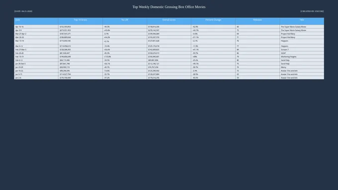
Task: Click the [DATE: 04-21-2026] label
Action: [x=23, y=11]
